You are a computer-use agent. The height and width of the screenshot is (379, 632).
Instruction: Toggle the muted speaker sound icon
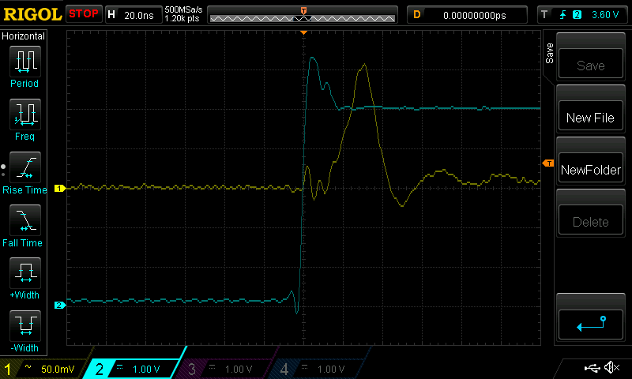pyautogui.click(x=611, y=367)
